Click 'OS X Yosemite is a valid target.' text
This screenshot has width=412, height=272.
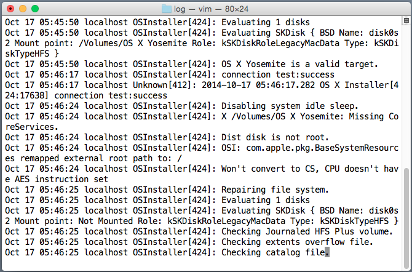click(299, 64)
